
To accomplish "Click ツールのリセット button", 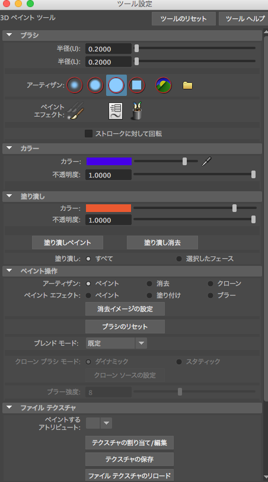I will click(184, 19).
